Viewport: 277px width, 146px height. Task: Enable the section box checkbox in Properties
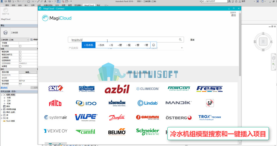20,66
